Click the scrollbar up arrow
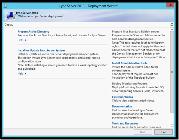This screenshot has width=179, height=140. point(172,29)
